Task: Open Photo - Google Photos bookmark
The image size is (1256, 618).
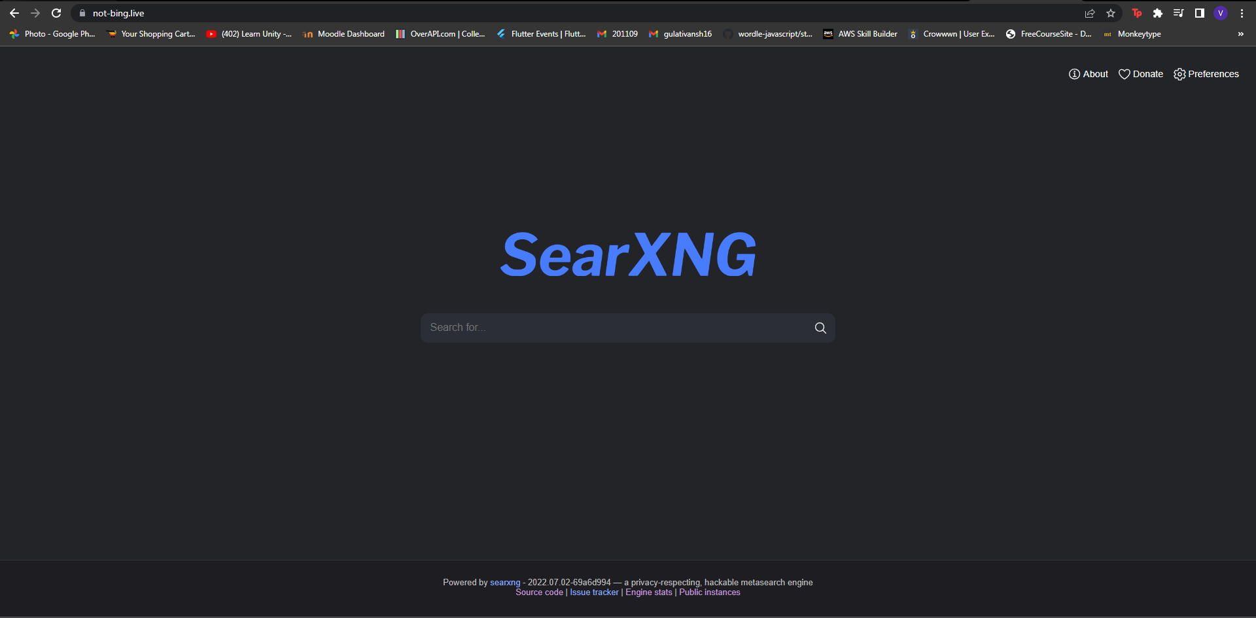Action: 52,34
